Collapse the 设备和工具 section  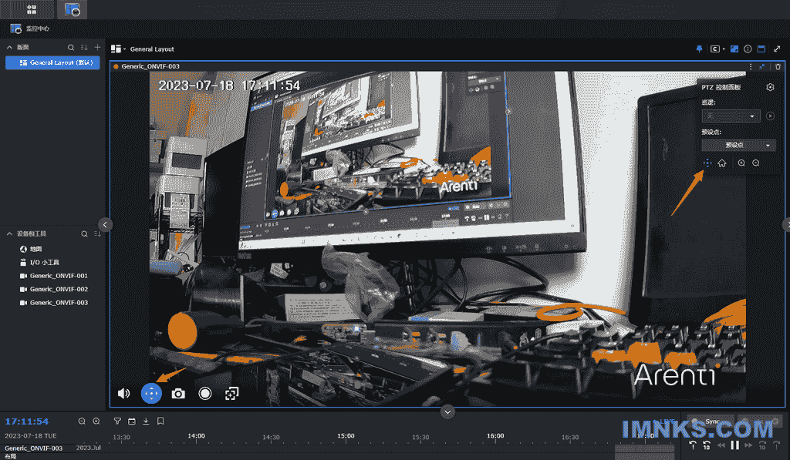pyautogui.click(x=9, y=234)
